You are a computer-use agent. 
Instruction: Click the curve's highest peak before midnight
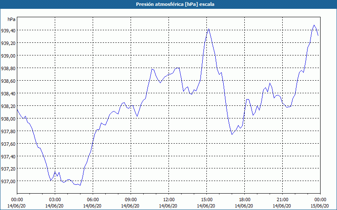coord(314,25)
